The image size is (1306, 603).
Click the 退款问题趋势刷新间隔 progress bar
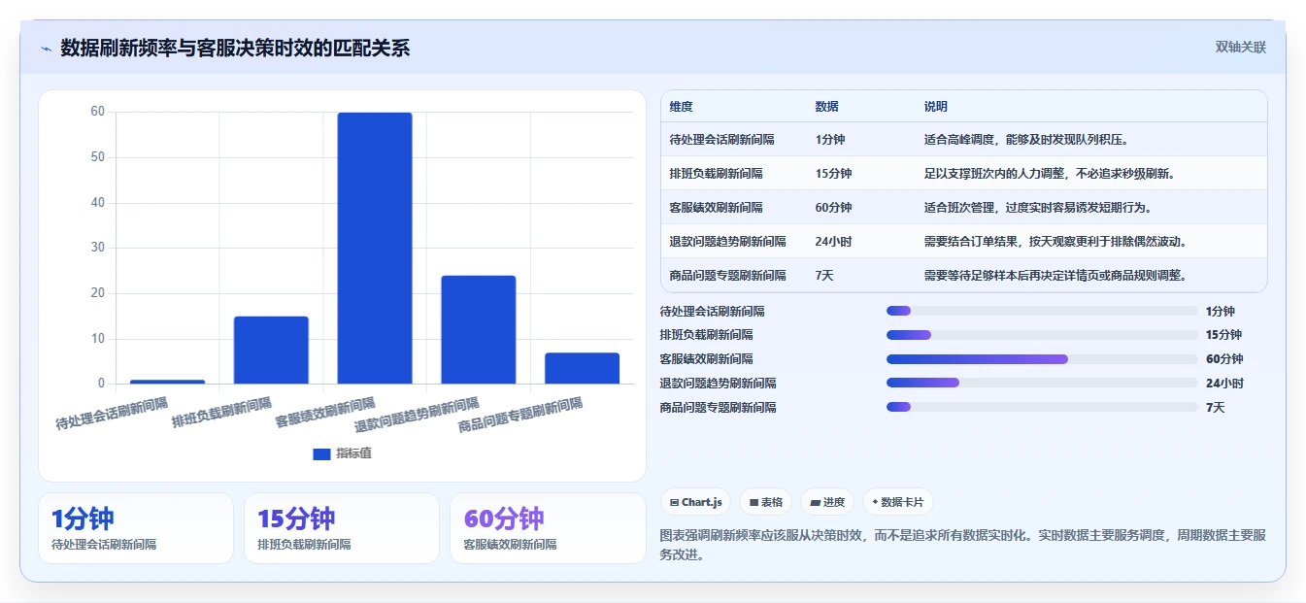(1041, 383)
